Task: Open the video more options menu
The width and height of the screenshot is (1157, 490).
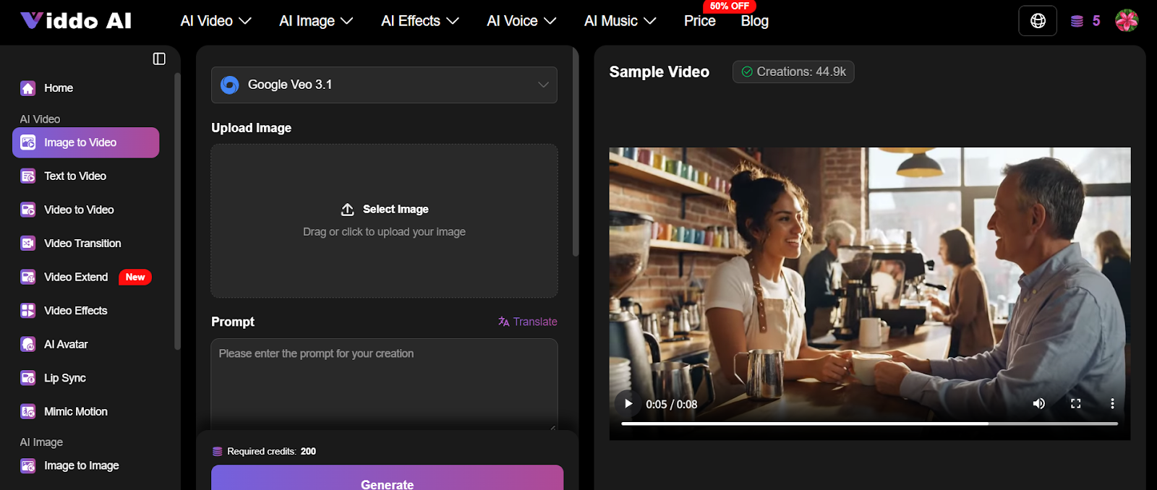Action: point(1112,404)
